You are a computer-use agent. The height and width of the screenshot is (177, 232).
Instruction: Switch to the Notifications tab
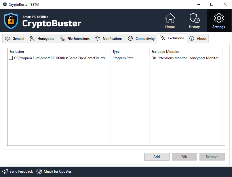(109, 39)
